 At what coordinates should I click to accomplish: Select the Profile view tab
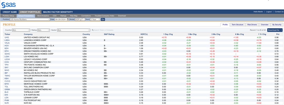tap(225, 25)
